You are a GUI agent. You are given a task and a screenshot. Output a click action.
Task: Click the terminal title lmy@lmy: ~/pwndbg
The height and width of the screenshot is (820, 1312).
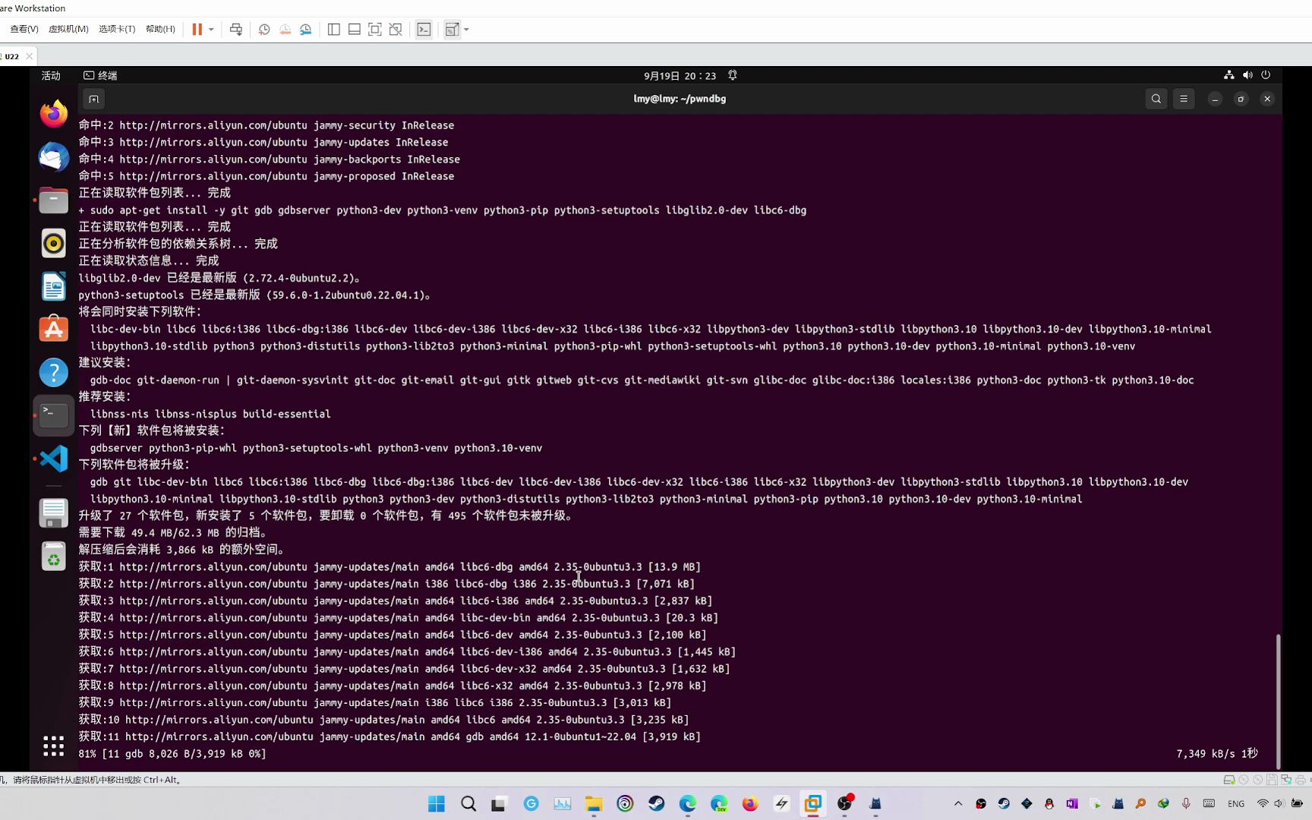tap(680, 99)
